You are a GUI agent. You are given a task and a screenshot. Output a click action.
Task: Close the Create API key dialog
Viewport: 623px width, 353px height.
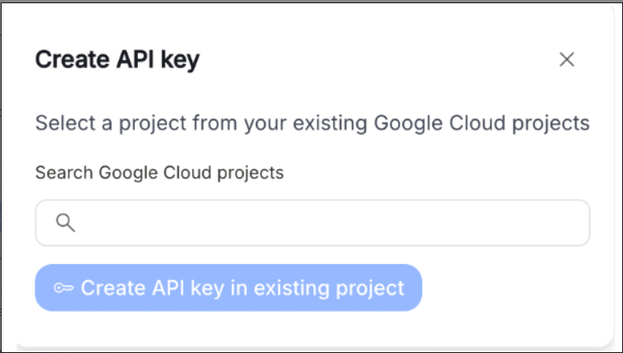567,60
